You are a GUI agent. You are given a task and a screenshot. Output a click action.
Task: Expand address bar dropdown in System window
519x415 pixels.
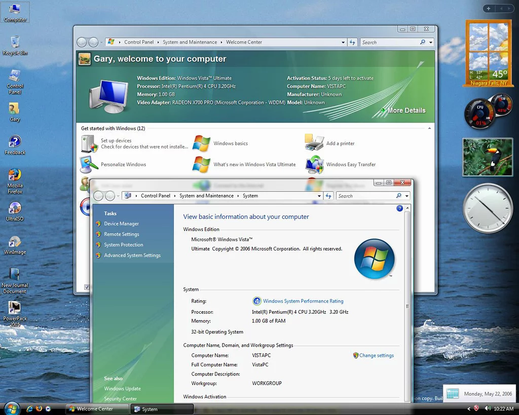tap(319, 196)
